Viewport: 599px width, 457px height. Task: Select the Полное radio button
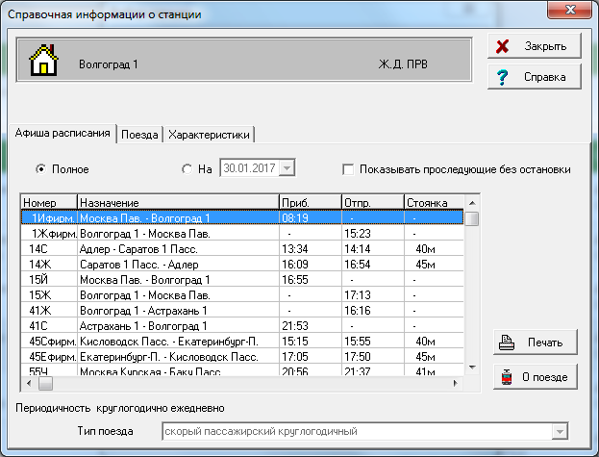40,169
